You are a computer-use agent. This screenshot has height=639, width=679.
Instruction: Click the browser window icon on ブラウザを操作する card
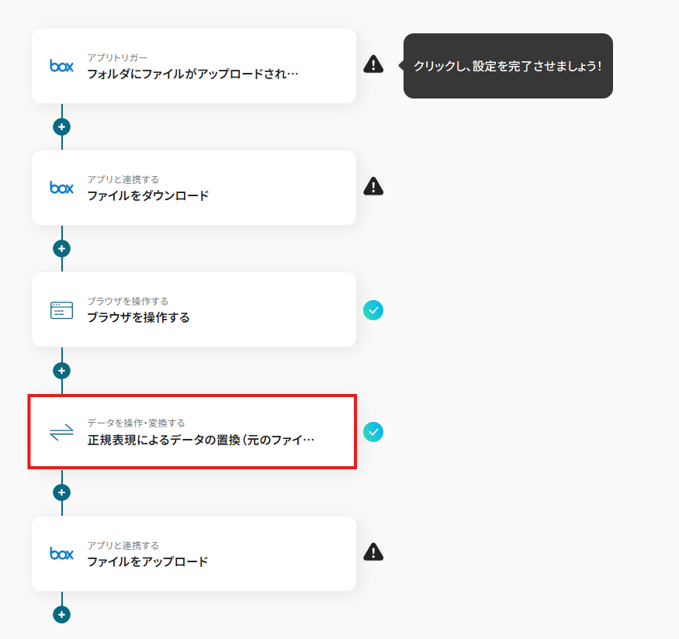[x=61, y=310]
